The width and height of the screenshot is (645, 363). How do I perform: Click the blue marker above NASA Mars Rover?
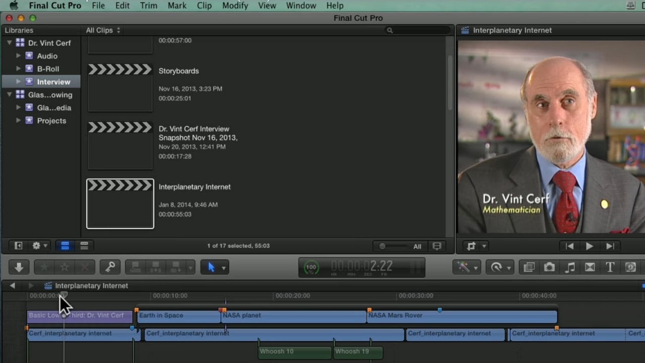click(439, 310)
